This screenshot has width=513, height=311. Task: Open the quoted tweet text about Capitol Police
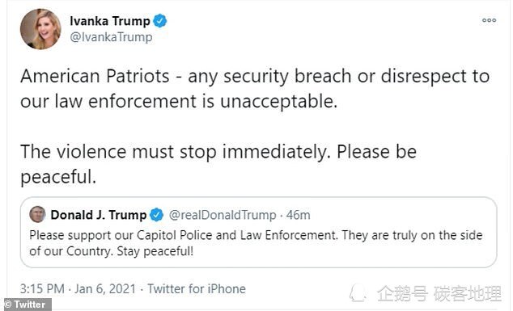coord(256,243)
